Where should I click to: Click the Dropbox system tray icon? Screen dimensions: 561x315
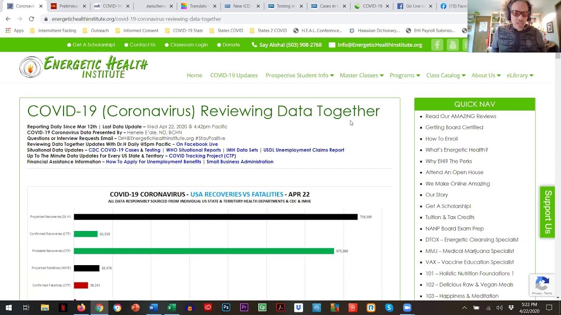pyautogui.click(x=511, y=308)
